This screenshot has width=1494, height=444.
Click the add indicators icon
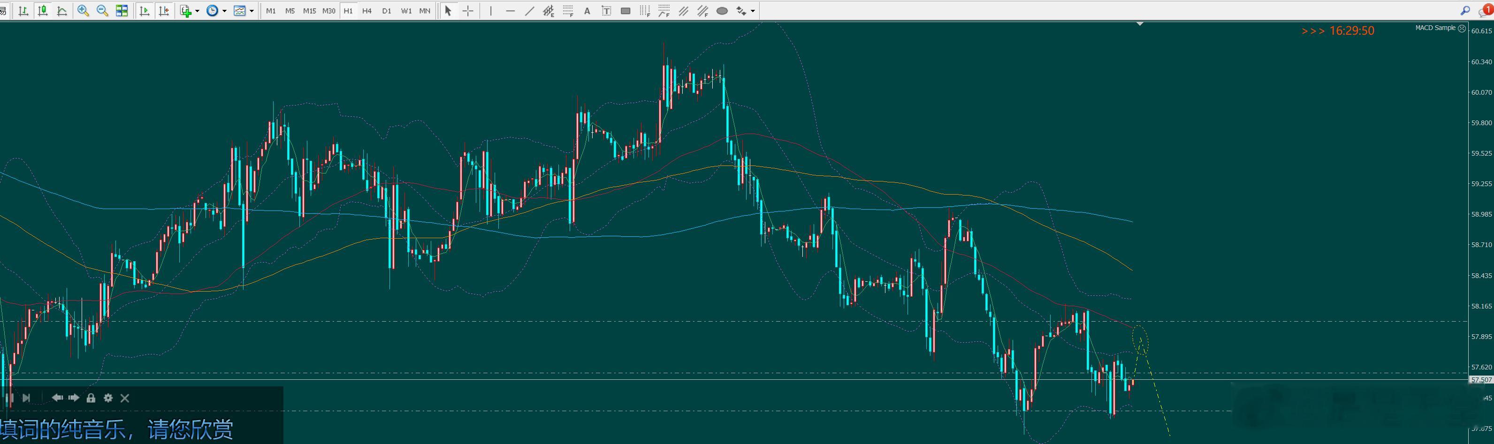(x=186, y=11)
